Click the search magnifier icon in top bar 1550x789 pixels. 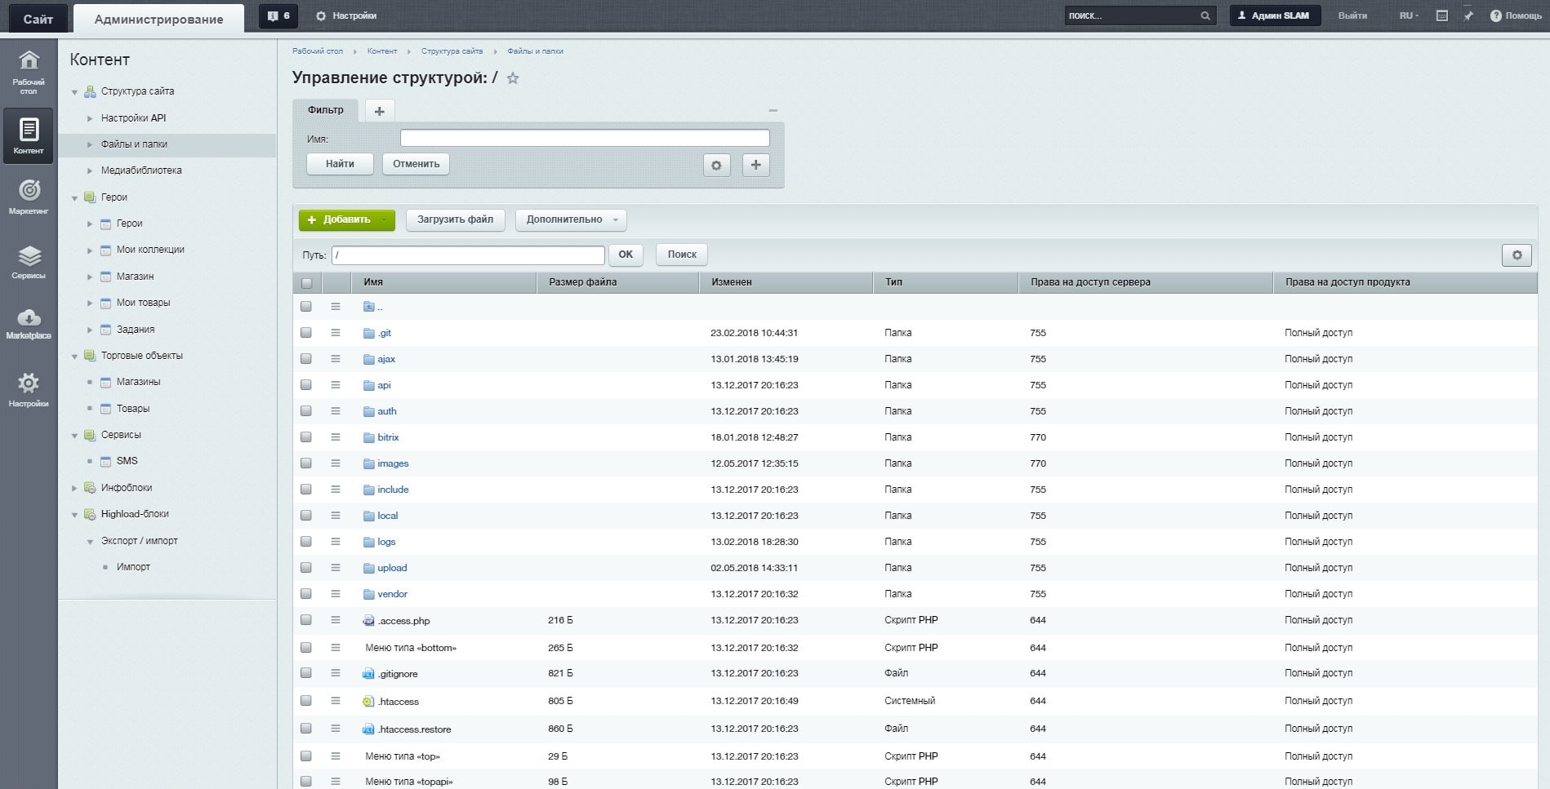click(x=1205, y=16)
